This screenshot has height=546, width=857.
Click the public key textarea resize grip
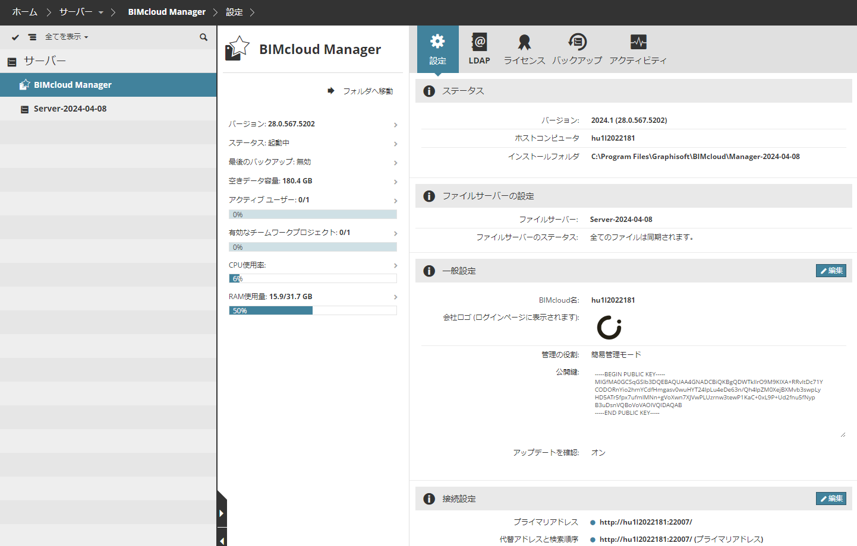click(x=843, y=434)
